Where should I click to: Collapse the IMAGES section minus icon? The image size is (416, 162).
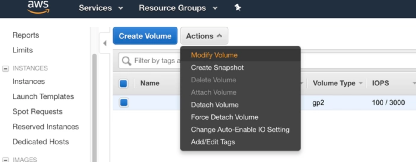click(5, 160)
